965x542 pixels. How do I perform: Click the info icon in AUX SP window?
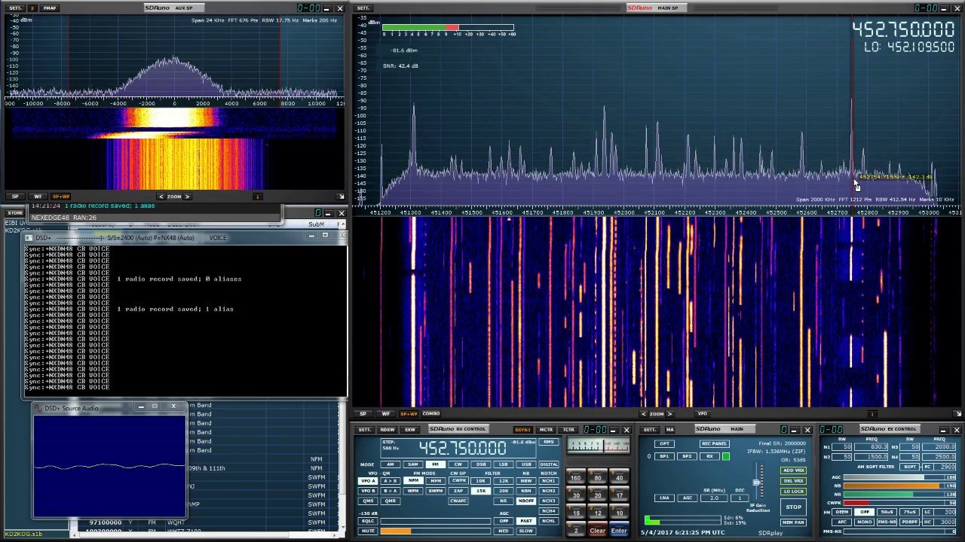tap(257, 196)
